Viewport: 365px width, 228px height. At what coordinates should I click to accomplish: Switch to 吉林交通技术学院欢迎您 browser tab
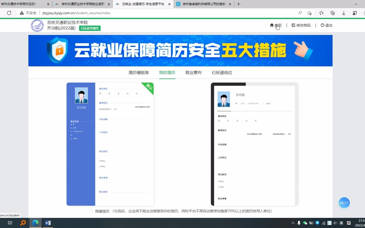(x=23, y=4)
